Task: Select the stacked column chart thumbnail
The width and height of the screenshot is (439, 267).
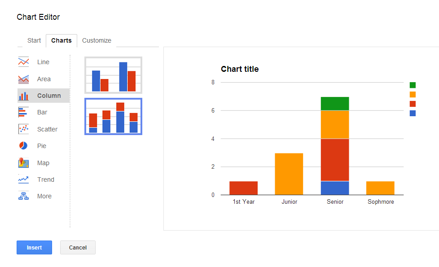Action: 114,116
